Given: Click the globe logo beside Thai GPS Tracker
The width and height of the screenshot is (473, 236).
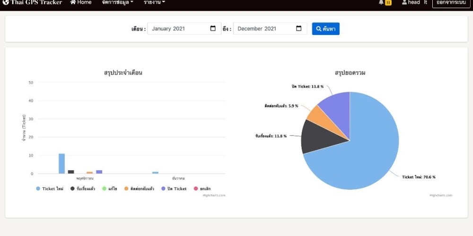Looking at the screenshot, I should coord(6,2).
